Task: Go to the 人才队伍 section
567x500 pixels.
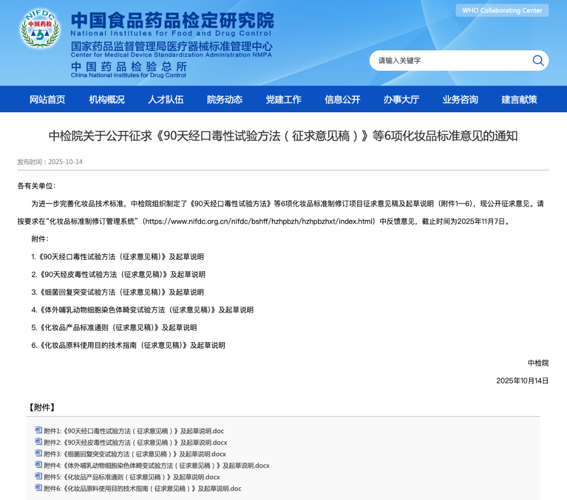Action: tap(166, 100)
